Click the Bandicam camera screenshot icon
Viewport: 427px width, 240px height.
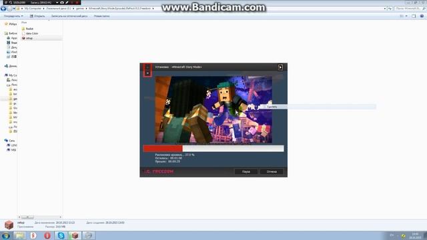pos(62,3)
